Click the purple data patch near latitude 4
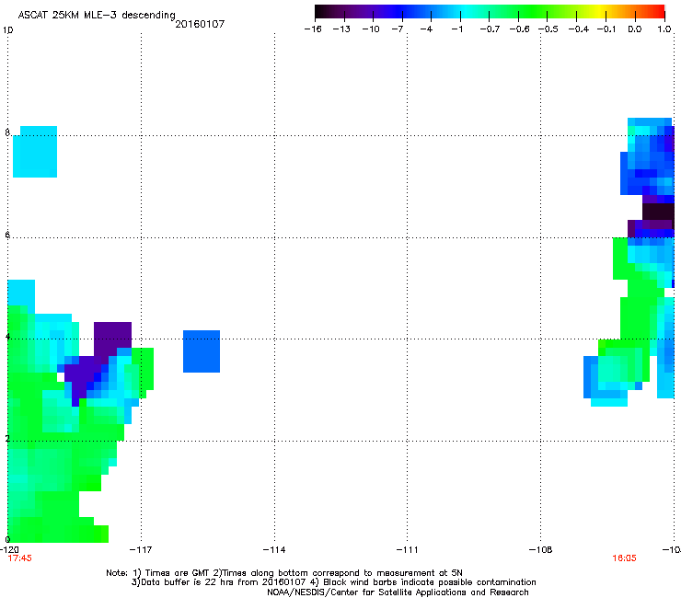Viewport: 681px width, 598px height. pyautogui.click(x=112, y=339)
